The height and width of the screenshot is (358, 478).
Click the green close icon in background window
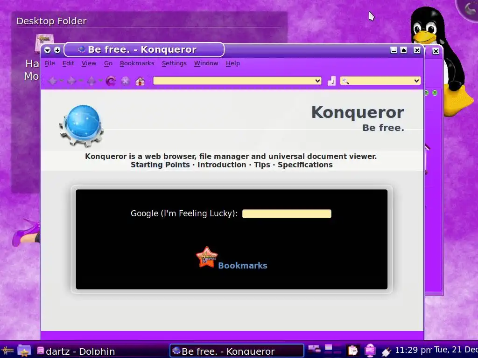coord(435,93)
